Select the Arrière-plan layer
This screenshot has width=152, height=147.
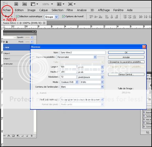17,64
